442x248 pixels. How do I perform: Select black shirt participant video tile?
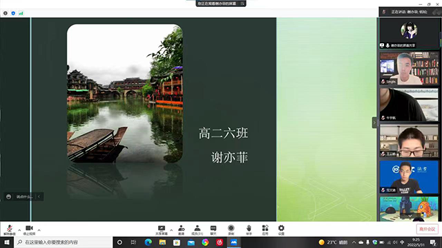[x=409, y=105]
